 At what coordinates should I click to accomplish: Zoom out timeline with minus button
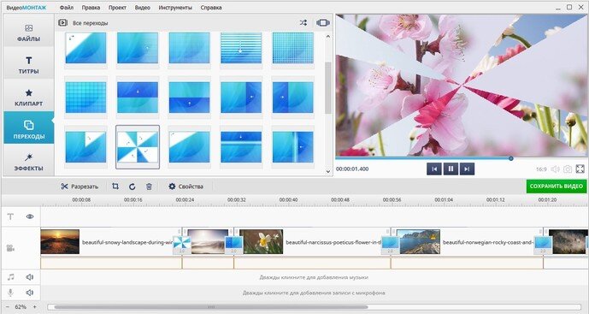7,307
